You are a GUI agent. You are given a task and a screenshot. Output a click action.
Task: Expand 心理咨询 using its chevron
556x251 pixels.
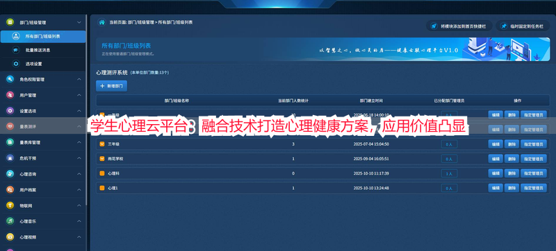pyautogui.click(x=79, y=174)
